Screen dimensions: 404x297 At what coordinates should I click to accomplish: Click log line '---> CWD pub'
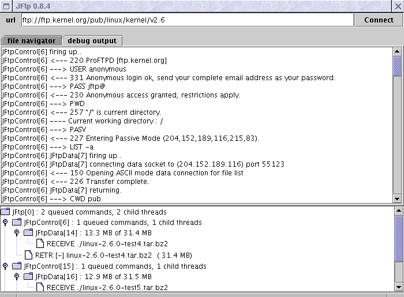[51, 199]
